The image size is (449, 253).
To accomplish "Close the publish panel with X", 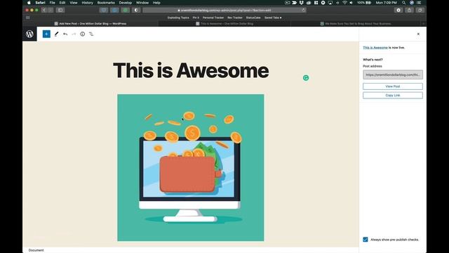I will 418,34.
